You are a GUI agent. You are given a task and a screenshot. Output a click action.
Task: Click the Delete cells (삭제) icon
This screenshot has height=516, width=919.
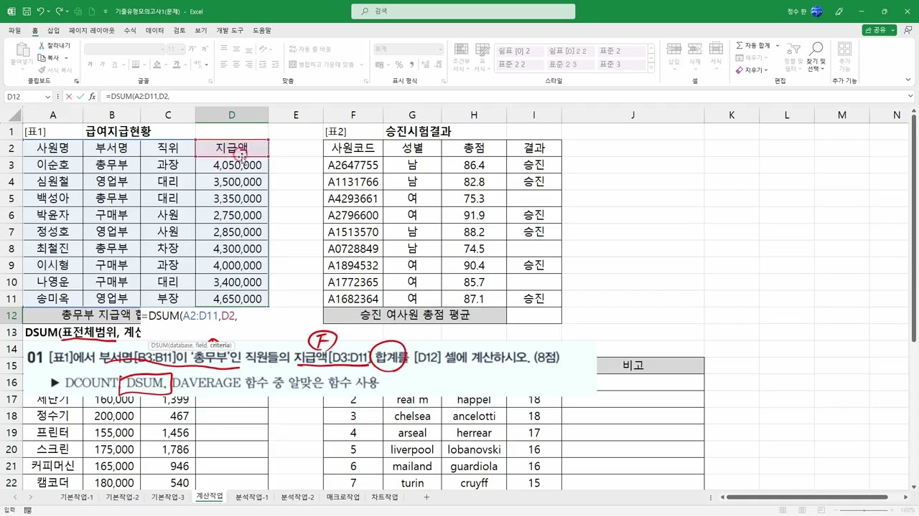(x=695, y=49)
